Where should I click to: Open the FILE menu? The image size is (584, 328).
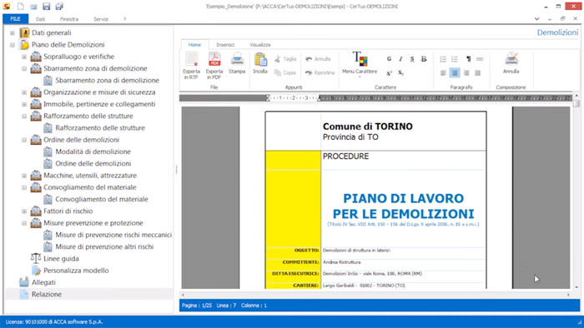(x=15, y=19)
